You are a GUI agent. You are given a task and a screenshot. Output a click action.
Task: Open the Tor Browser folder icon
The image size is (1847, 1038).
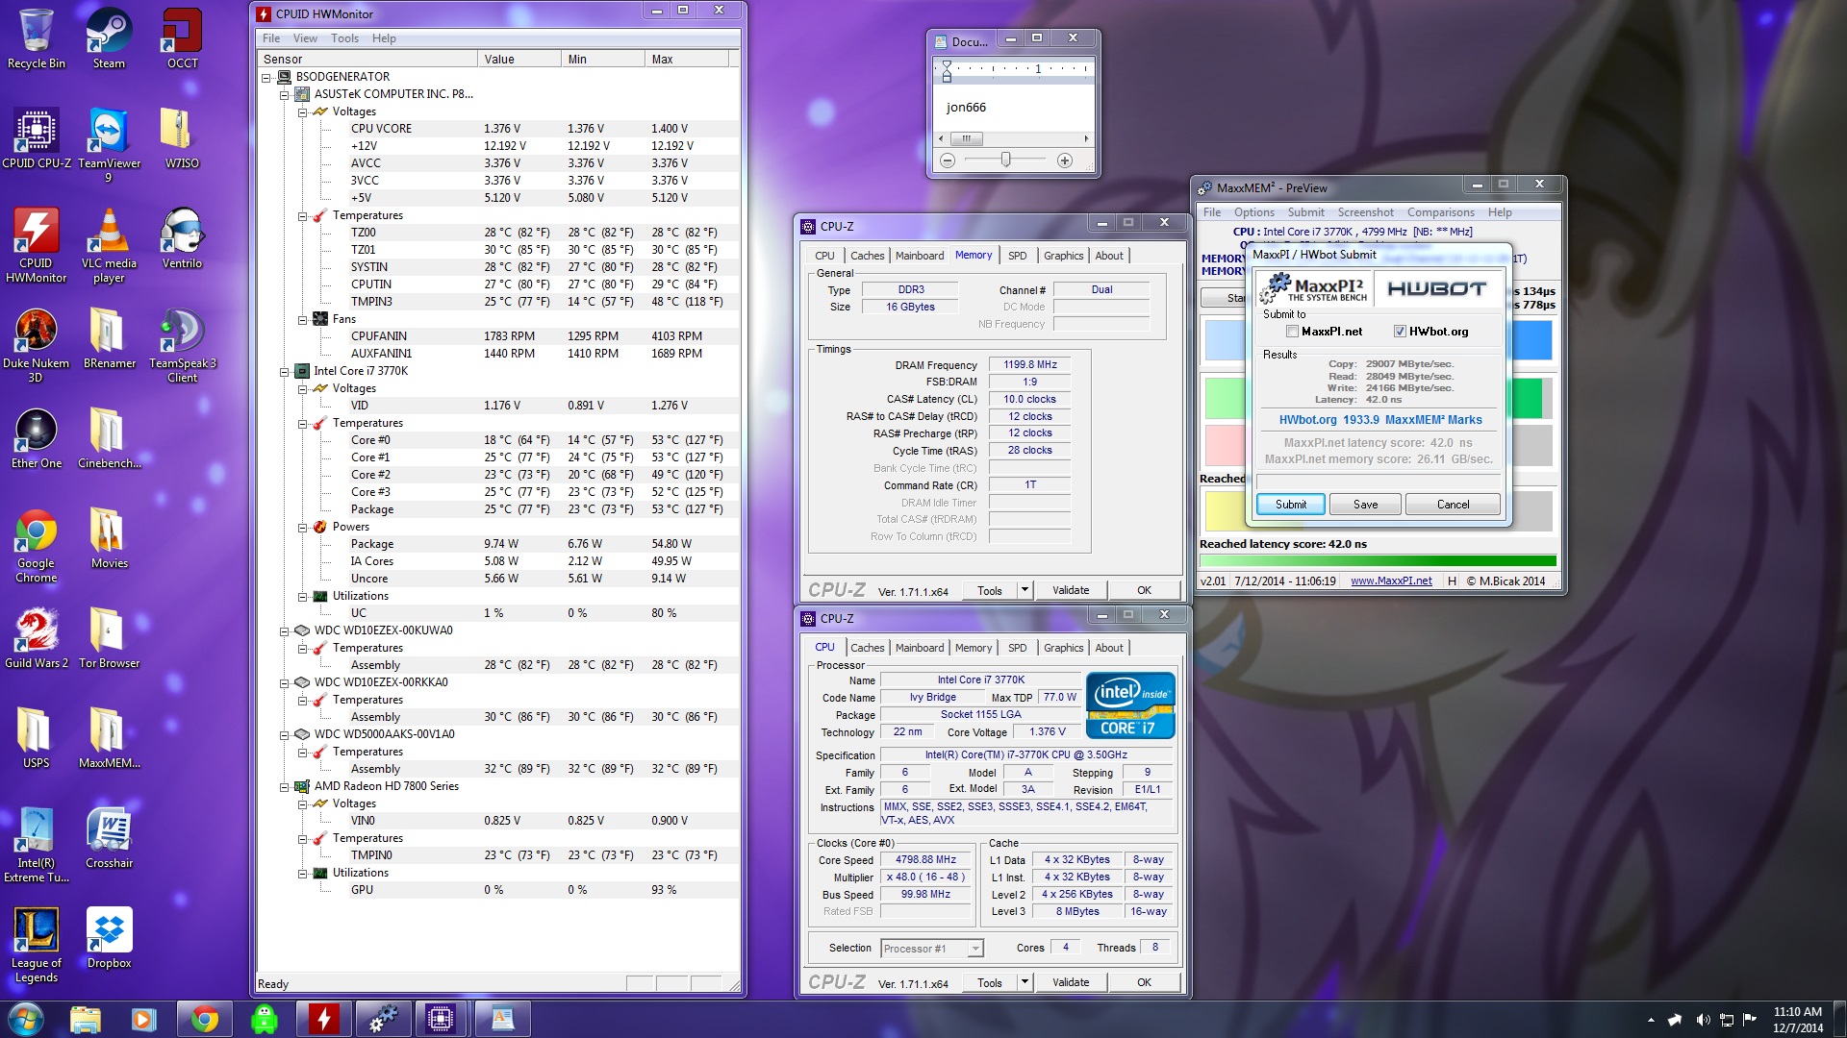click(x=109, y=638)
